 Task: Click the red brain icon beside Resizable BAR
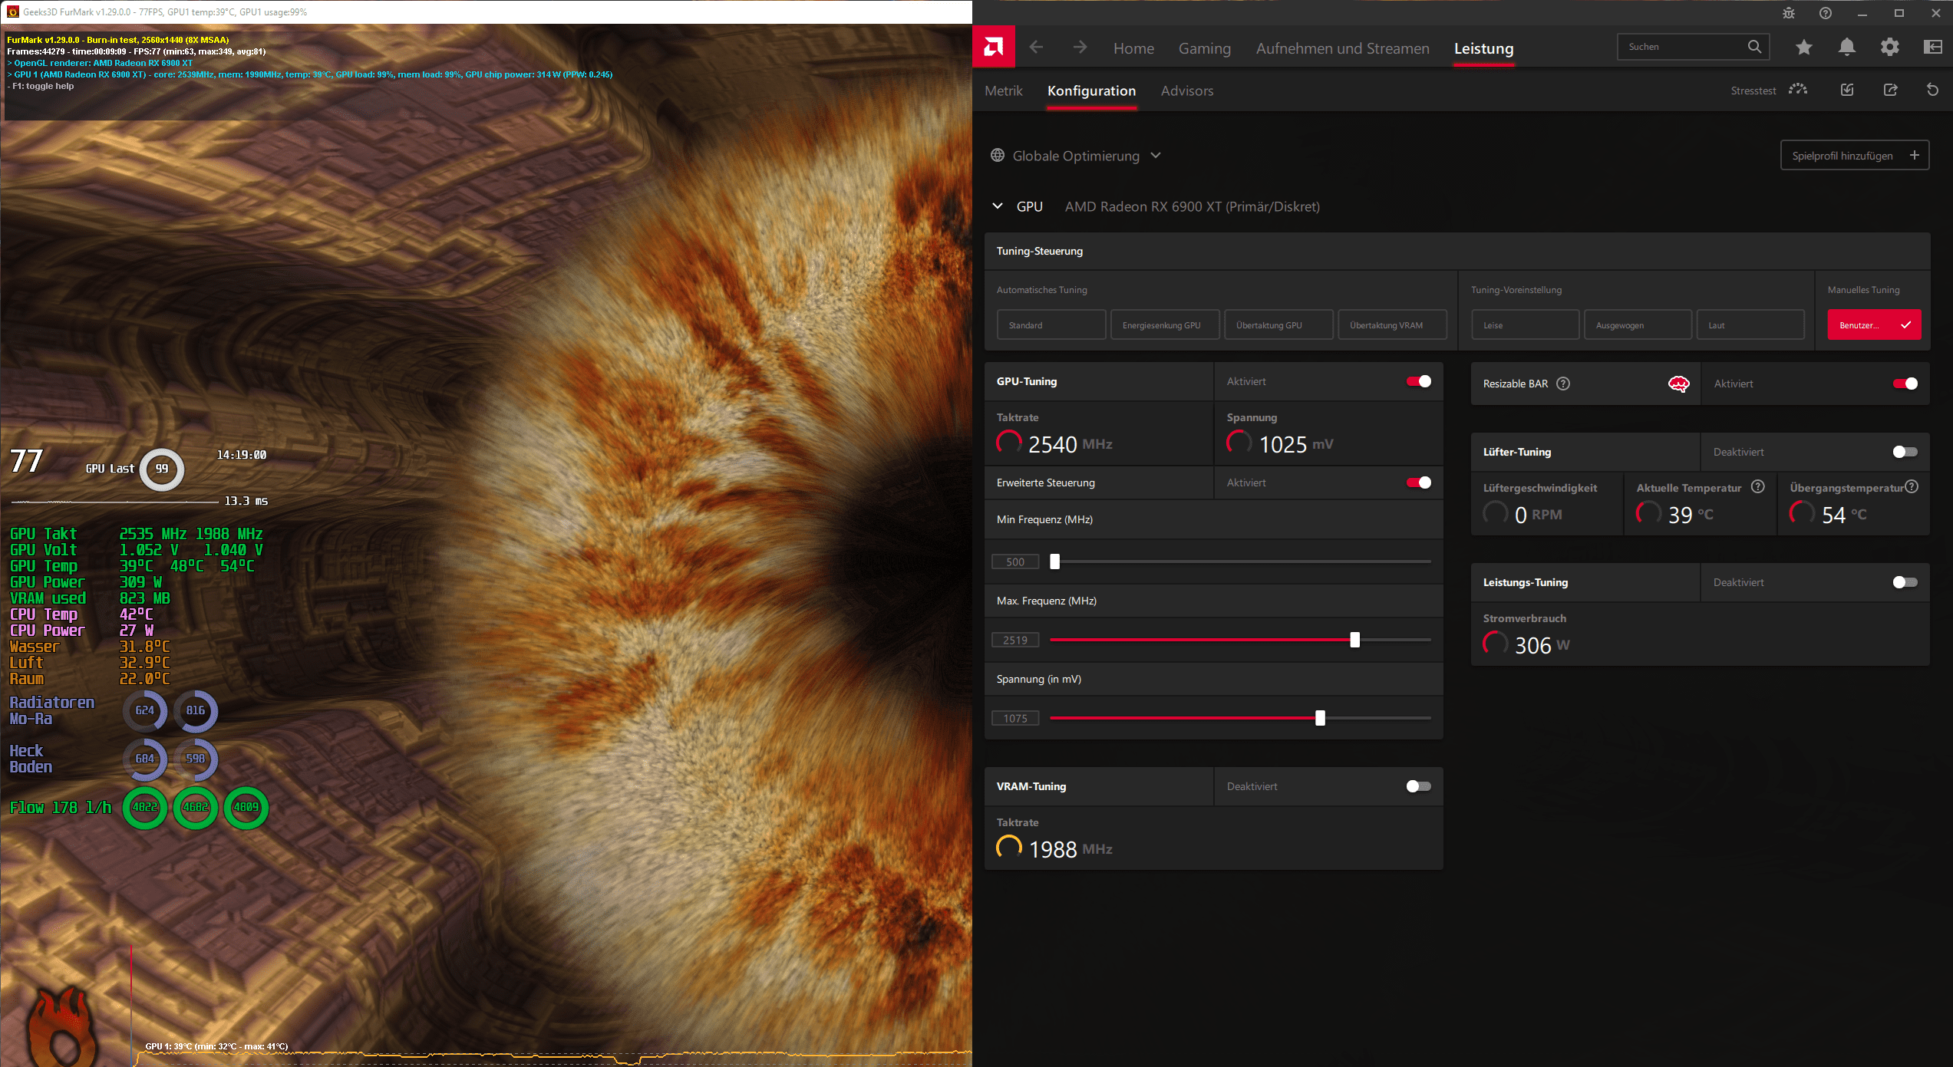[1678, 384]
